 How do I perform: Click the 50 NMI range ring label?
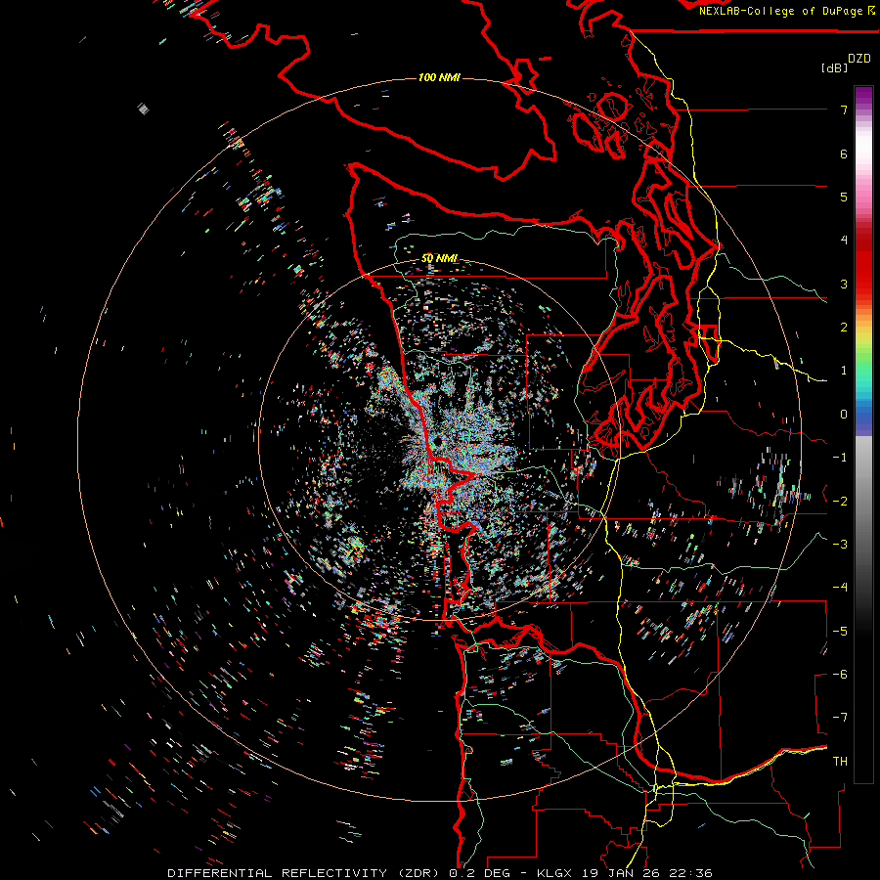(439, 258)
